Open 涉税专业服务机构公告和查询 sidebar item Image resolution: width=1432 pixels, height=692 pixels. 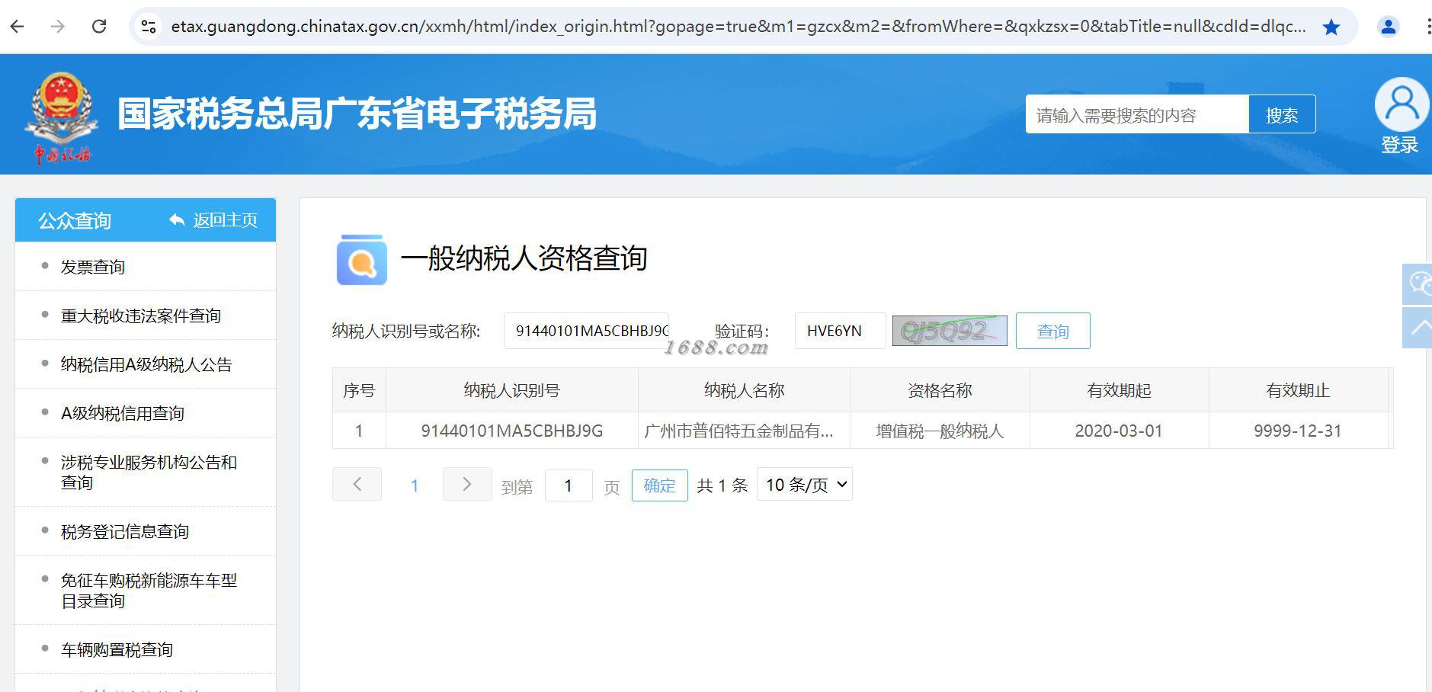point(149,473)
